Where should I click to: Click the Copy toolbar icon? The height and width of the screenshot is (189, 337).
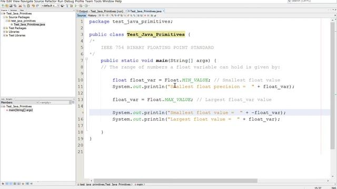(24, 6)
